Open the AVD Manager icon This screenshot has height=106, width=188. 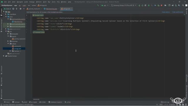click(x=176, y=5)
